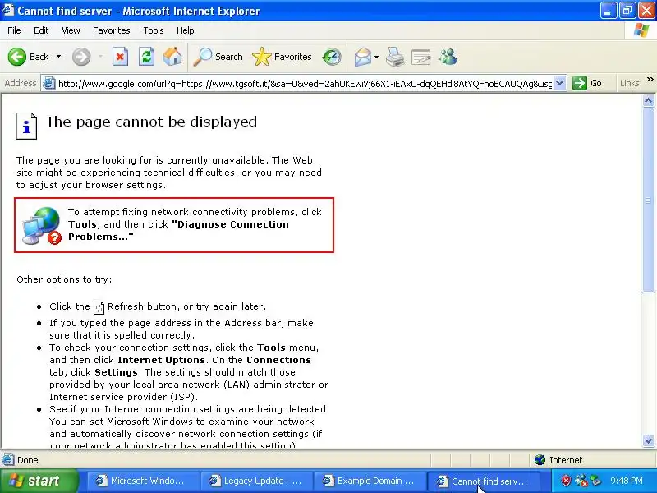Viewport: 657px width, 493px height.
Task: Open the Favorites star button
Action: tap(282, 57)
